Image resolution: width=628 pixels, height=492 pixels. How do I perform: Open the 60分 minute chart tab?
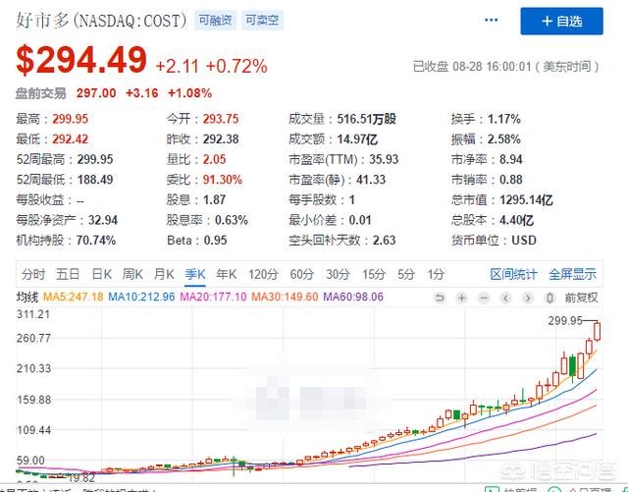[301, 274]
